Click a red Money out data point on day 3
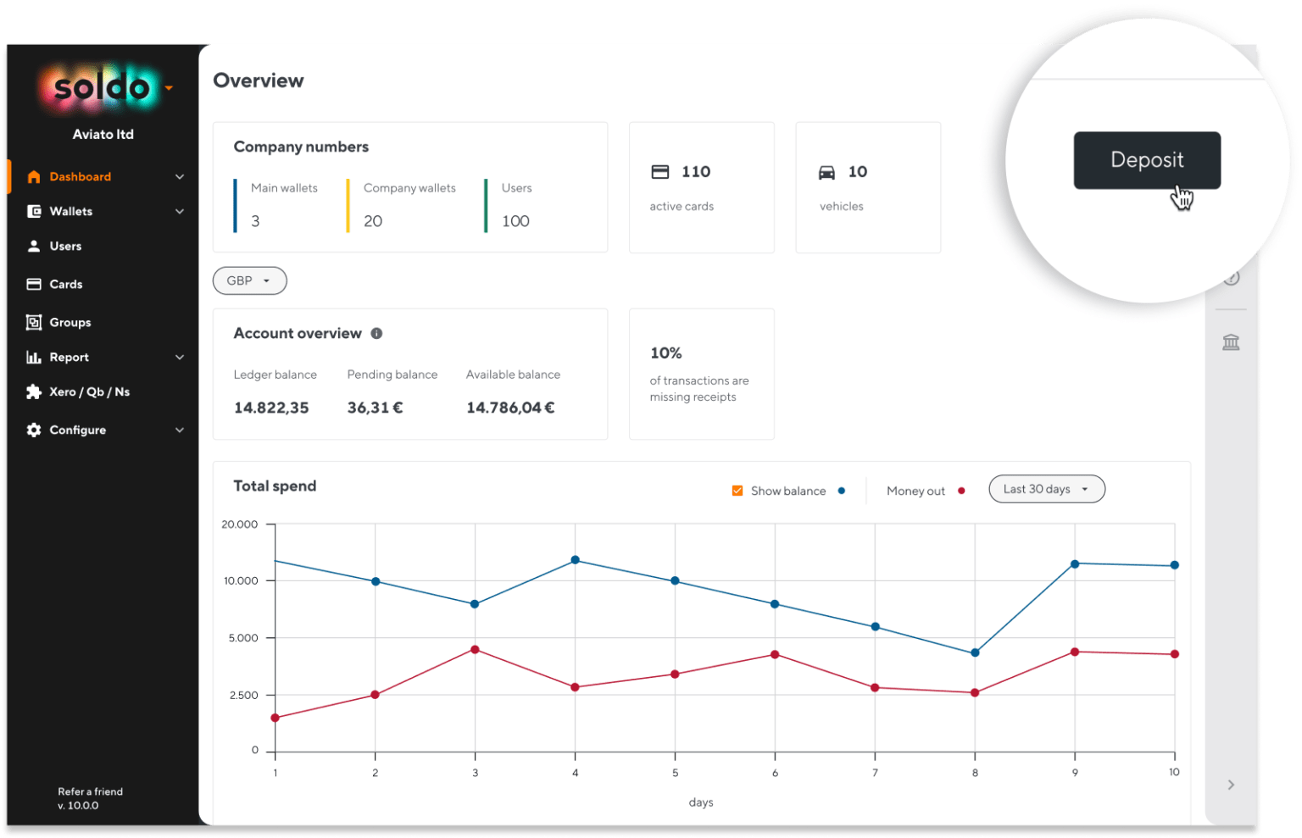The image size is (1302, 838). point(474,650)
